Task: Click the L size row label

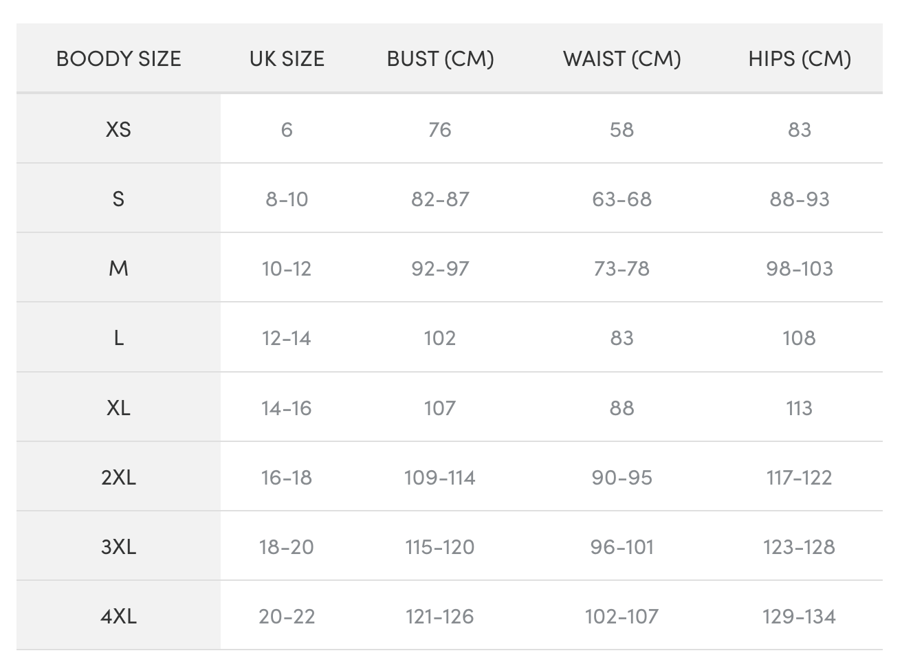Action: click(x=118, y=338)
